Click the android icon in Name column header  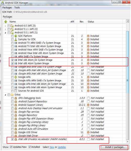click(6, 22)
